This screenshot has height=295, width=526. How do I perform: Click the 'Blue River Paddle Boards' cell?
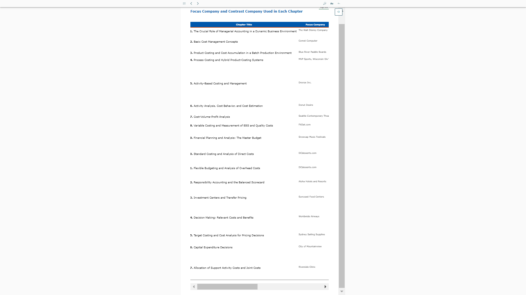312,52
